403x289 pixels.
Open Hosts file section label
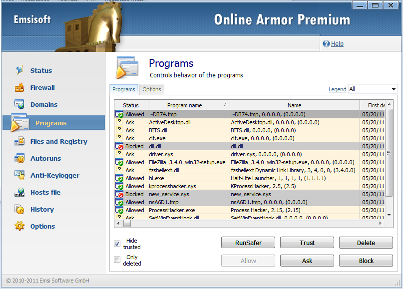[45, 192]
